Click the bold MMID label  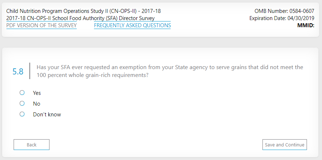pos(306,25)
